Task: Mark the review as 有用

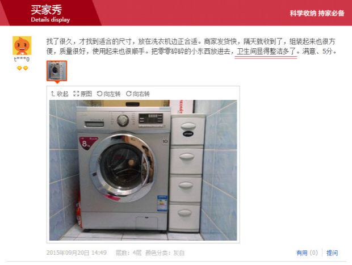Action: [301, 253]
